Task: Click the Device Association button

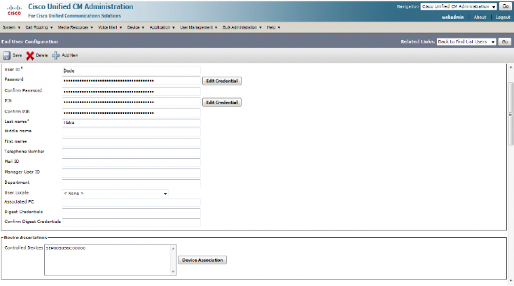Action: pos(202,260)
